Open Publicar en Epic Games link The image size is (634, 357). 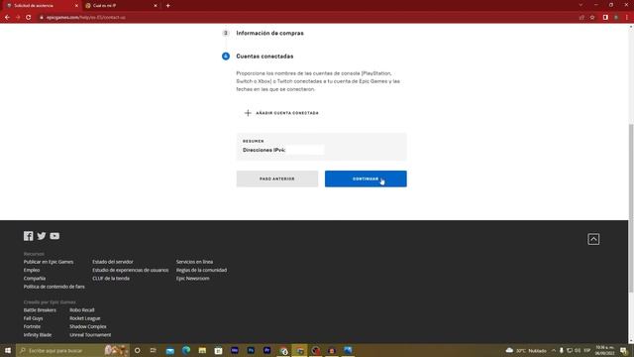49,262
